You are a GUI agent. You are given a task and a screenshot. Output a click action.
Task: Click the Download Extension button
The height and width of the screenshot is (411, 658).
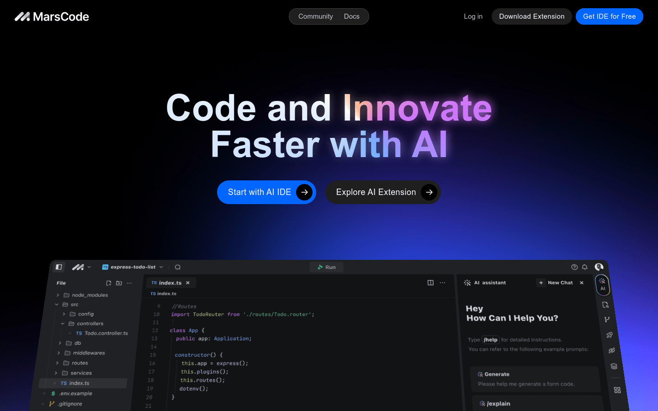pyautogui.click(x=531, y=16)
